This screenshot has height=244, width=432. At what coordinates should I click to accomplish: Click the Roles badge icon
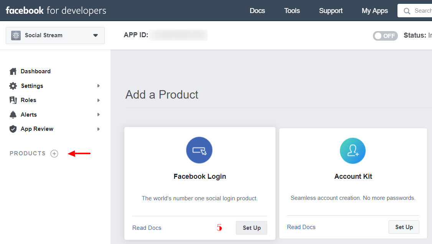point(13,100)
